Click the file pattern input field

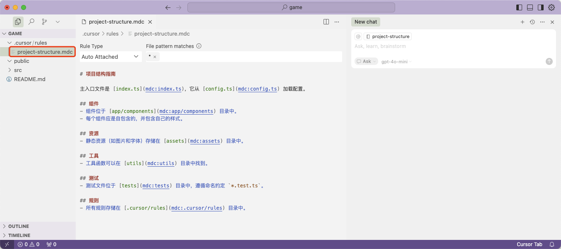tap(244, 57)
